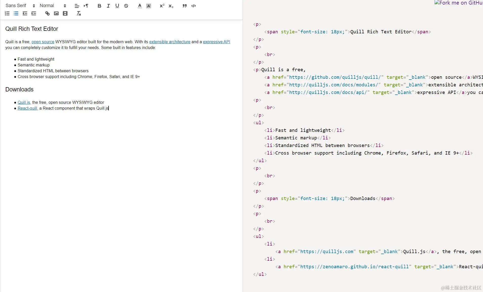Apply superscript formatting
The width and height of the screenshot is (483, 292).
click(x=162, y=6)
